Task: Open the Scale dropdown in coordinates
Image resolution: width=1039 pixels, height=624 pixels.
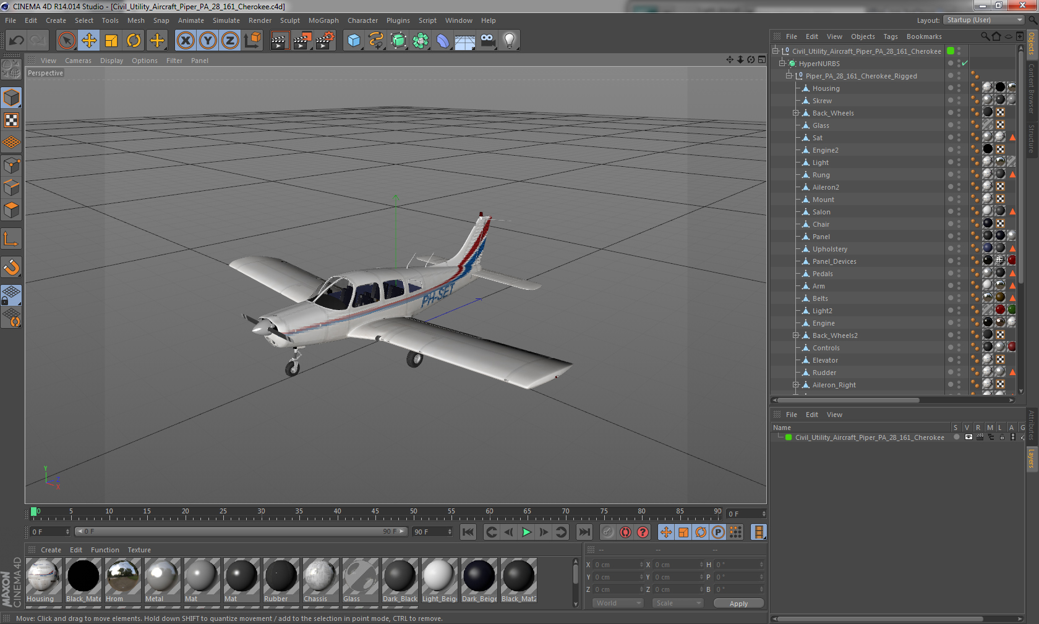Action: (x=678, y=603)
